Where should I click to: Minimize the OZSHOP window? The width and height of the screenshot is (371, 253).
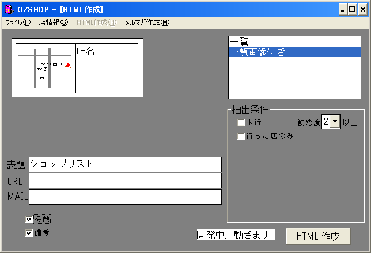click(343, 9)
